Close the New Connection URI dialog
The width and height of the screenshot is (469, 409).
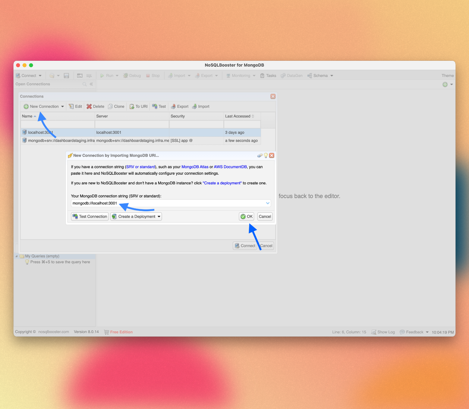272,155
